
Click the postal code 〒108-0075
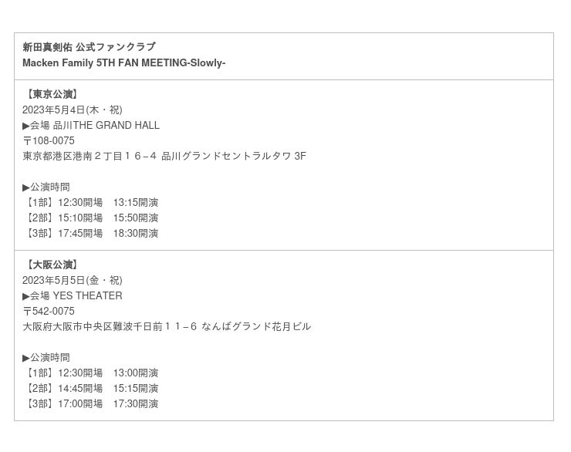pyautogui.click(x=49, y=140)
